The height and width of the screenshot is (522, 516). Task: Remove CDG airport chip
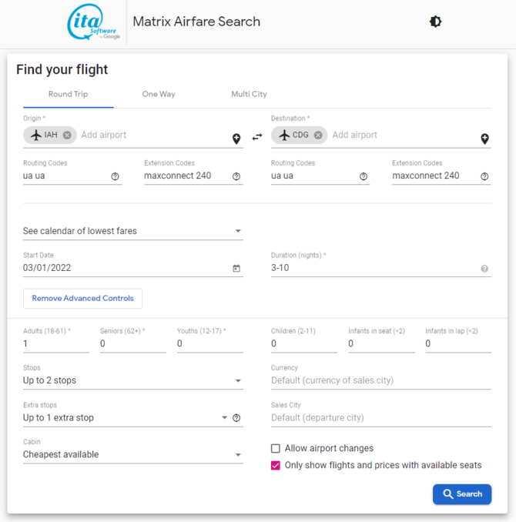[x=318, y=135]
